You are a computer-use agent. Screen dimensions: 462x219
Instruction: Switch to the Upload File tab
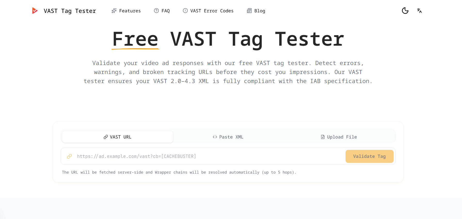(339, 137)
